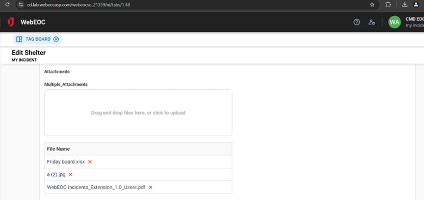Click the CMD EOC user position text
This screenshot has width=424, height=200.
coord(415,19)
